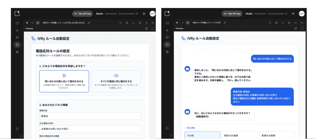The width and height of the screenshot is (316, 139).
Task: Click 前に戻る link in right window chat
Action: [190, 128]
